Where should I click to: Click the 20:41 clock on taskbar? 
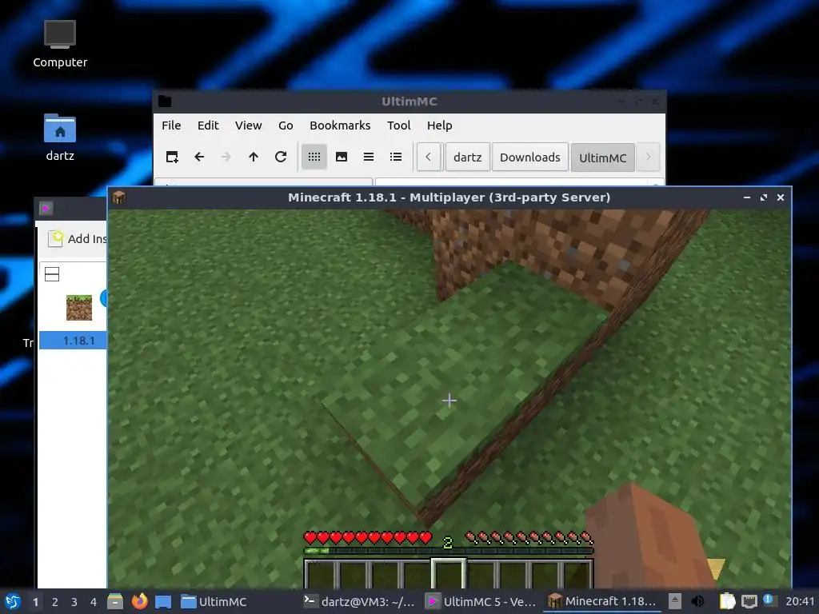[799, 601]
